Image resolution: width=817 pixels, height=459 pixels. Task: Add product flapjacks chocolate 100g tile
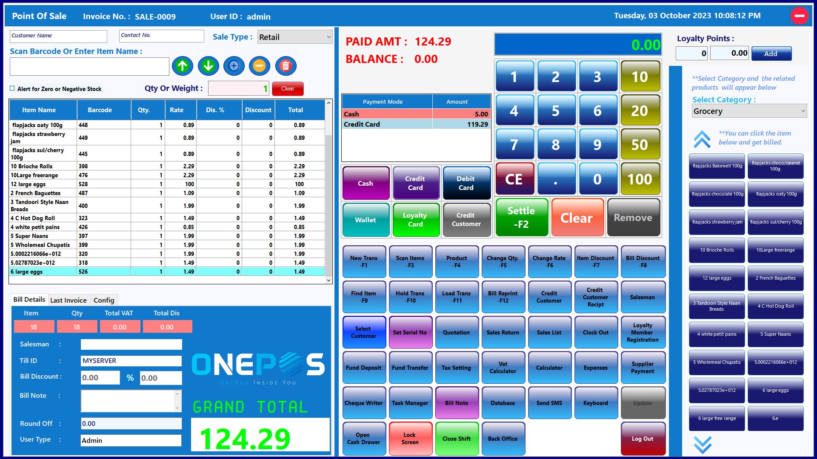717,194
